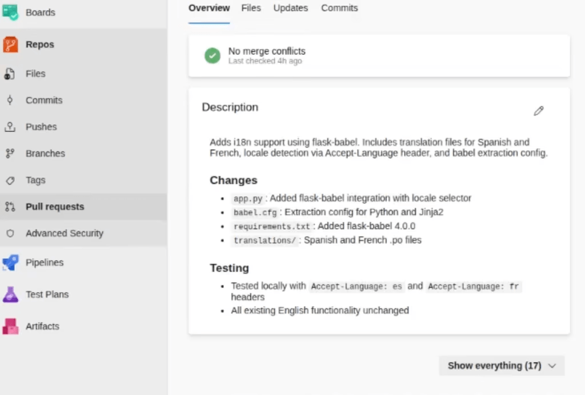This screenshot has width=585, height=395.
Task: Open the Commits tab of the pull request
Action: click(339, 8)
